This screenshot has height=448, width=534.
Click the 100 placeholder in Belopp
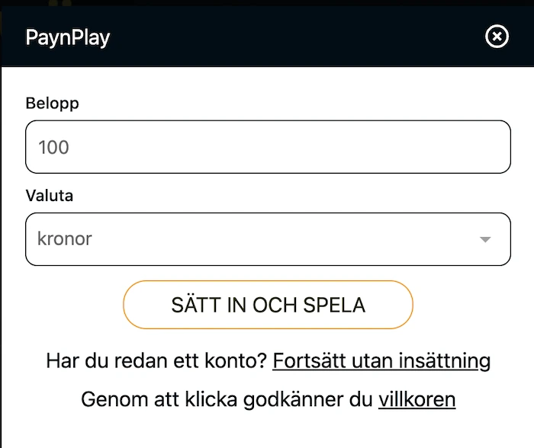53,147
